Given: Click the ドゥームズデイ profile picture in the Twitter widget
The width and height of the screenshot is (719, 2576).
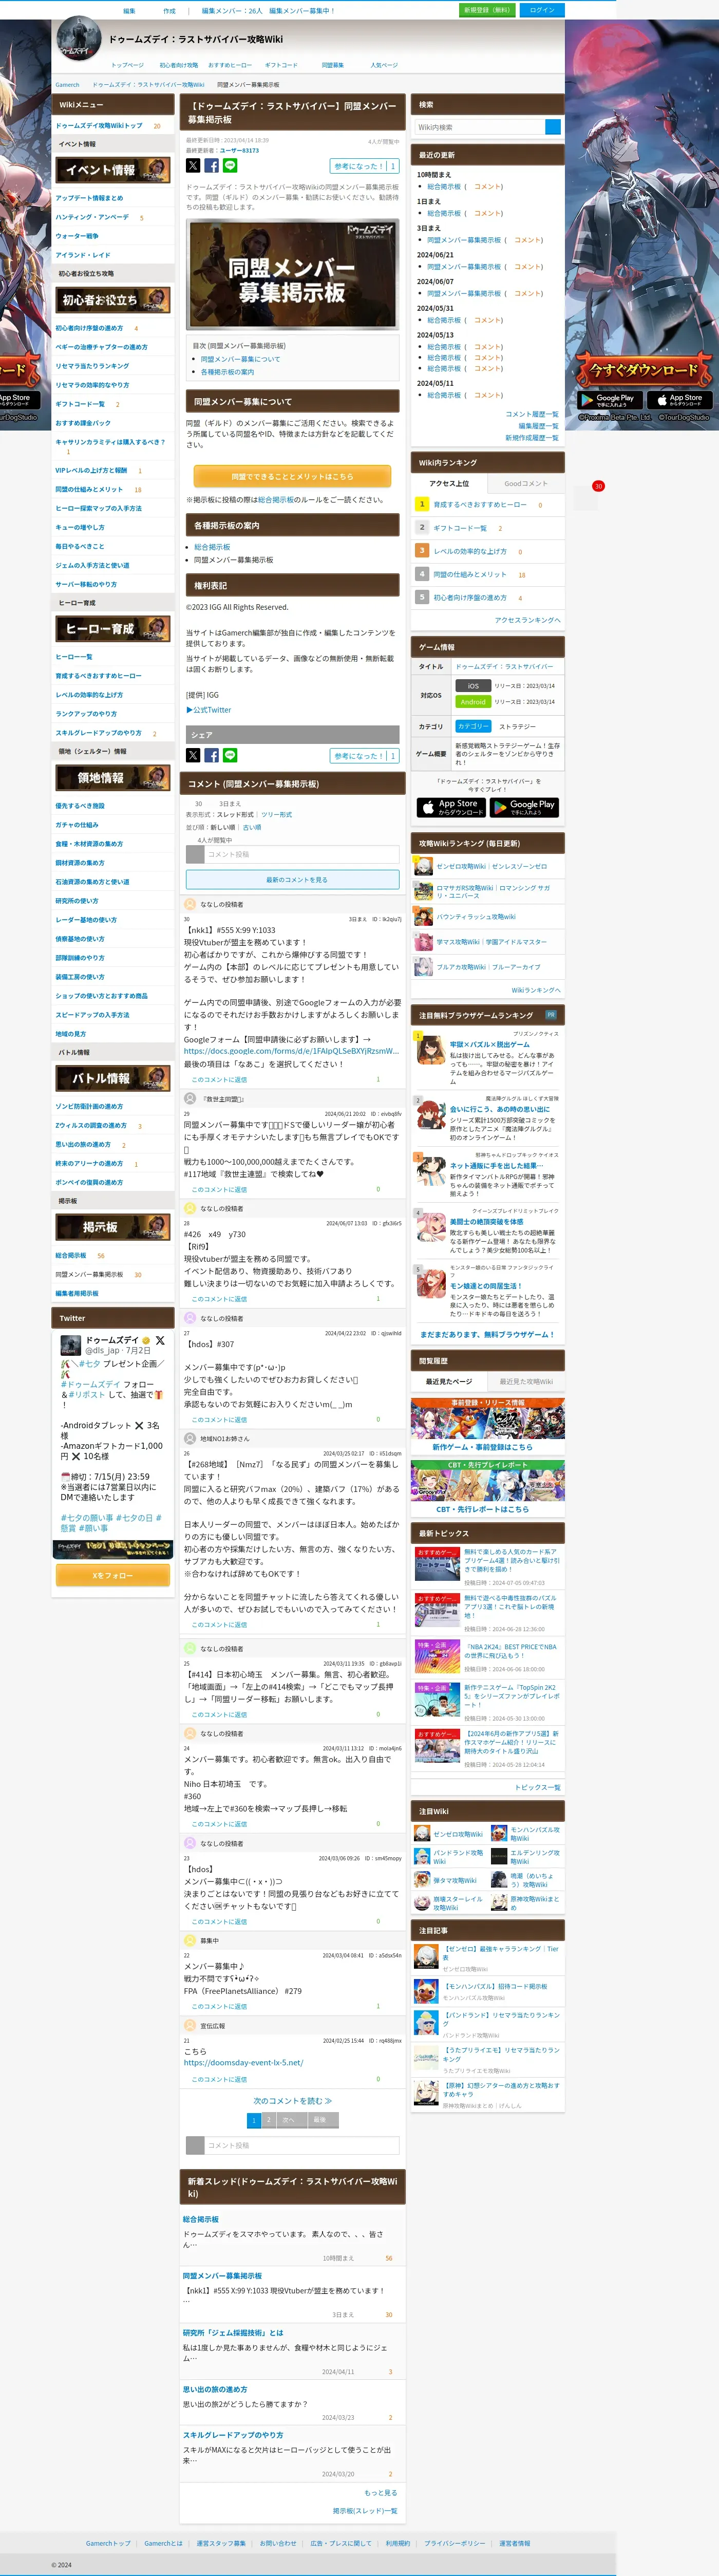Looking at the screenshot, I should click(71, 1345).
